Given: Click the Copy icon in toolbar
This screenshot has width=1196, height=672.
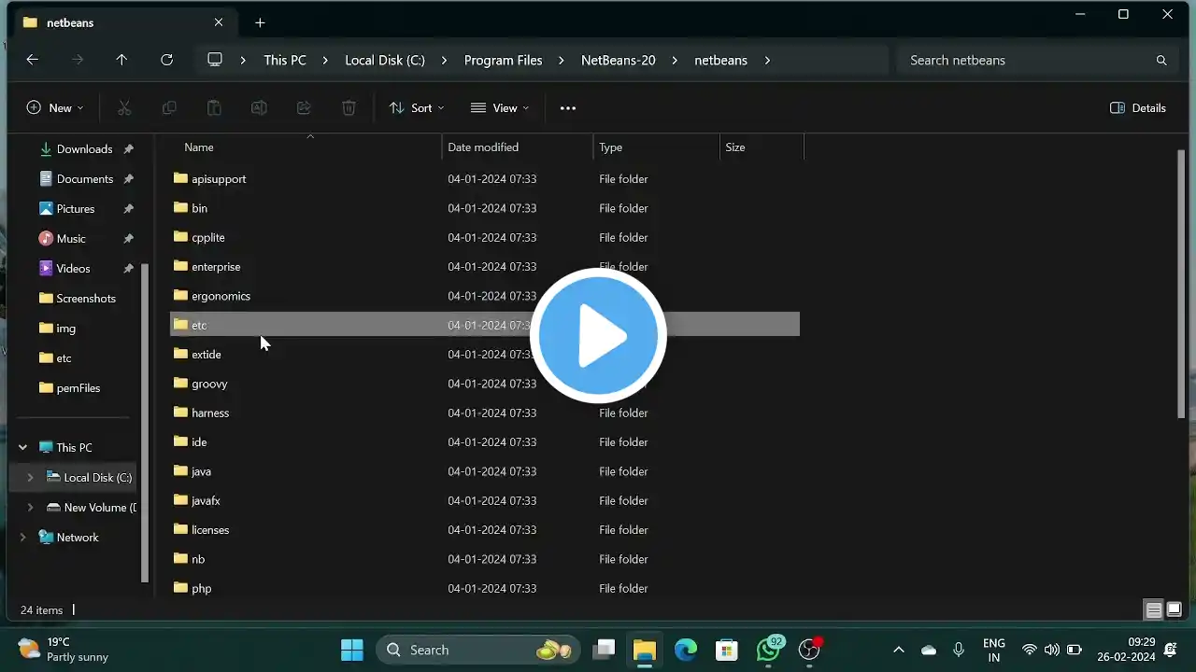Looking at the screenshot, I should (169, 108).
